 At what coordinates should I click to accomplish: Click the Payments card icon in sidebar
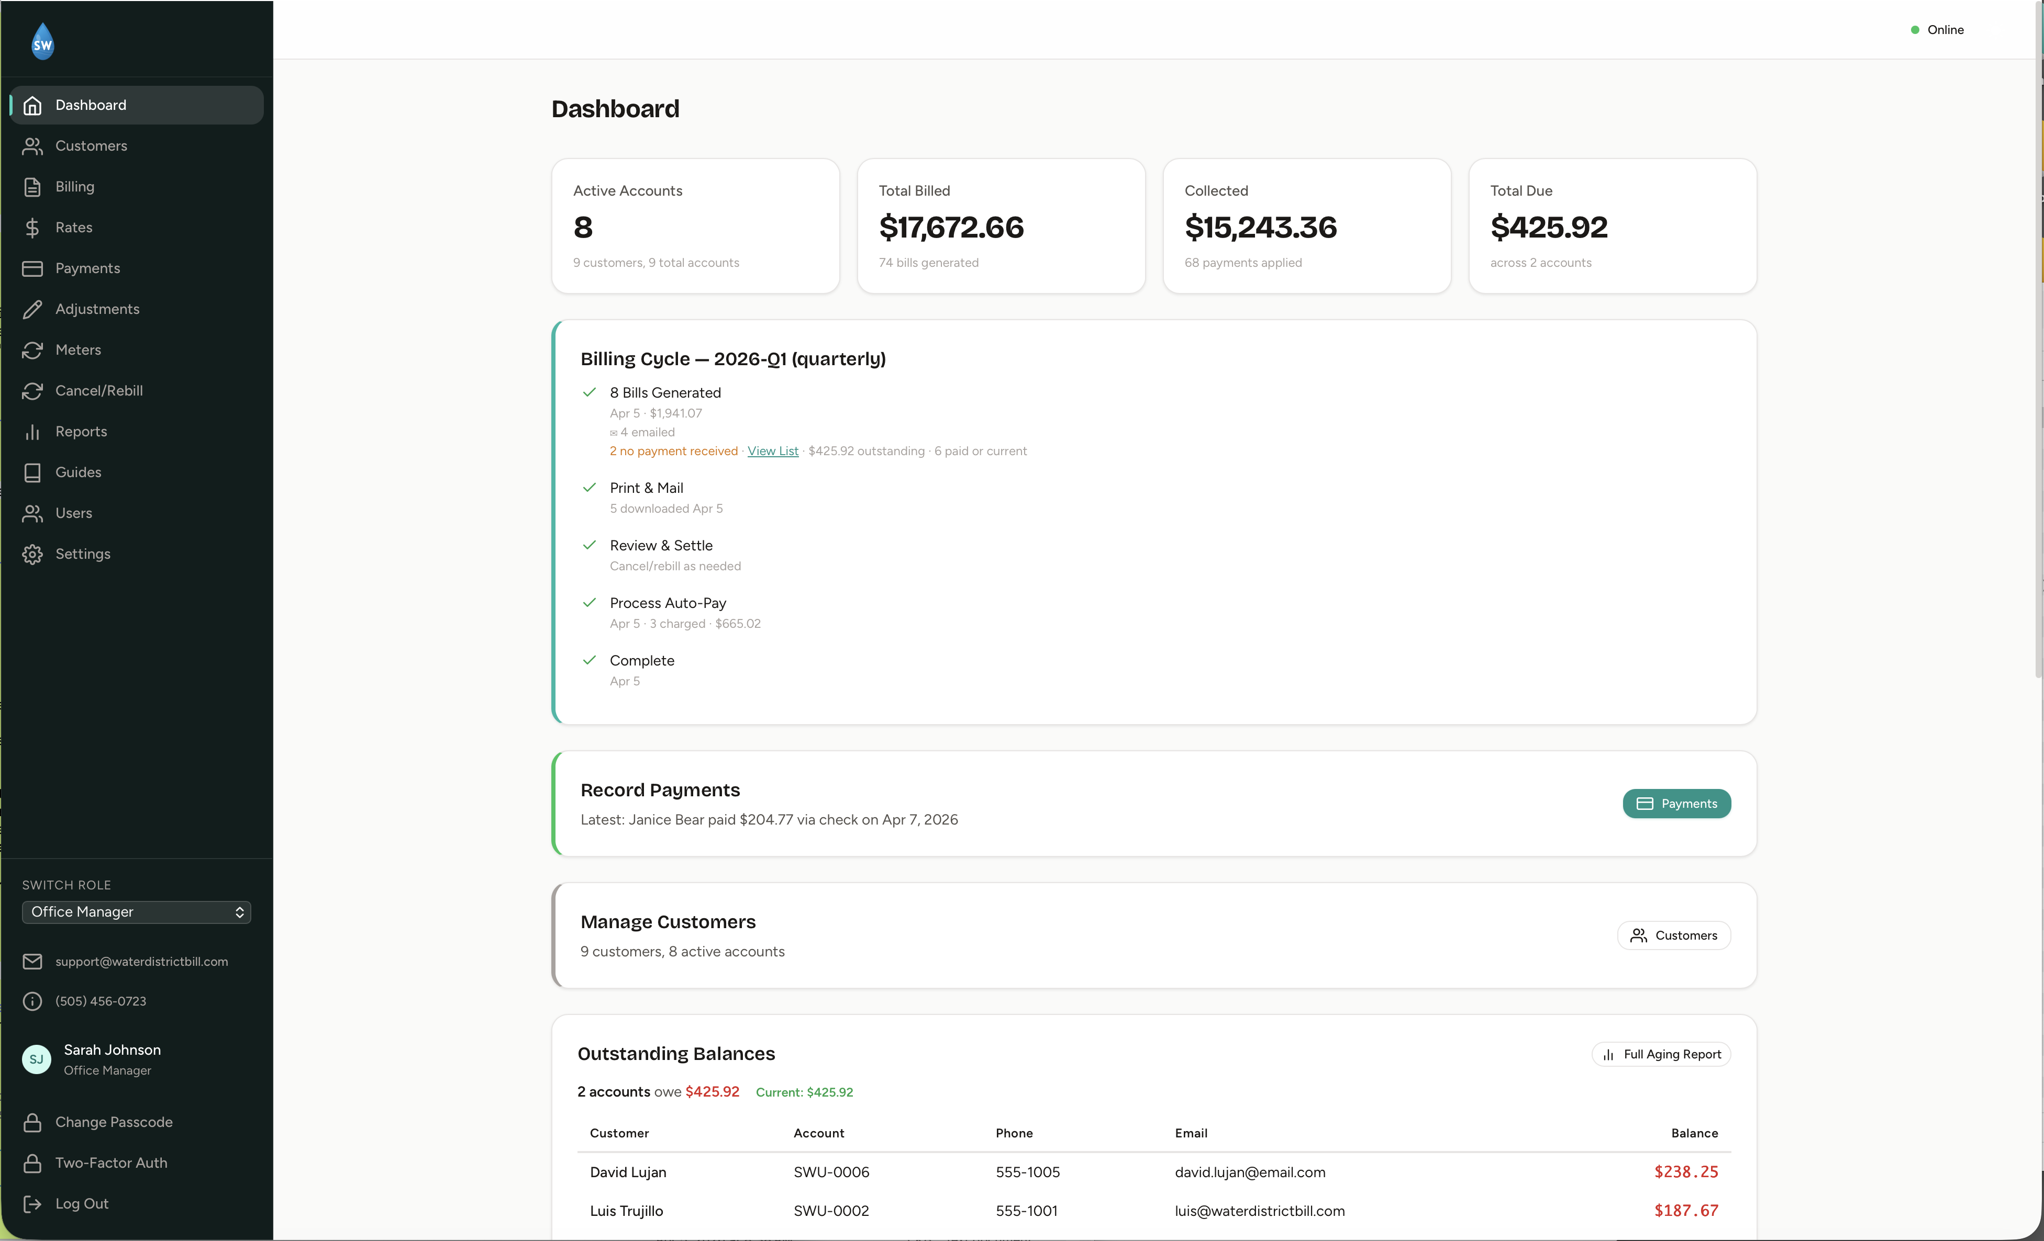(x=32, y=268)
